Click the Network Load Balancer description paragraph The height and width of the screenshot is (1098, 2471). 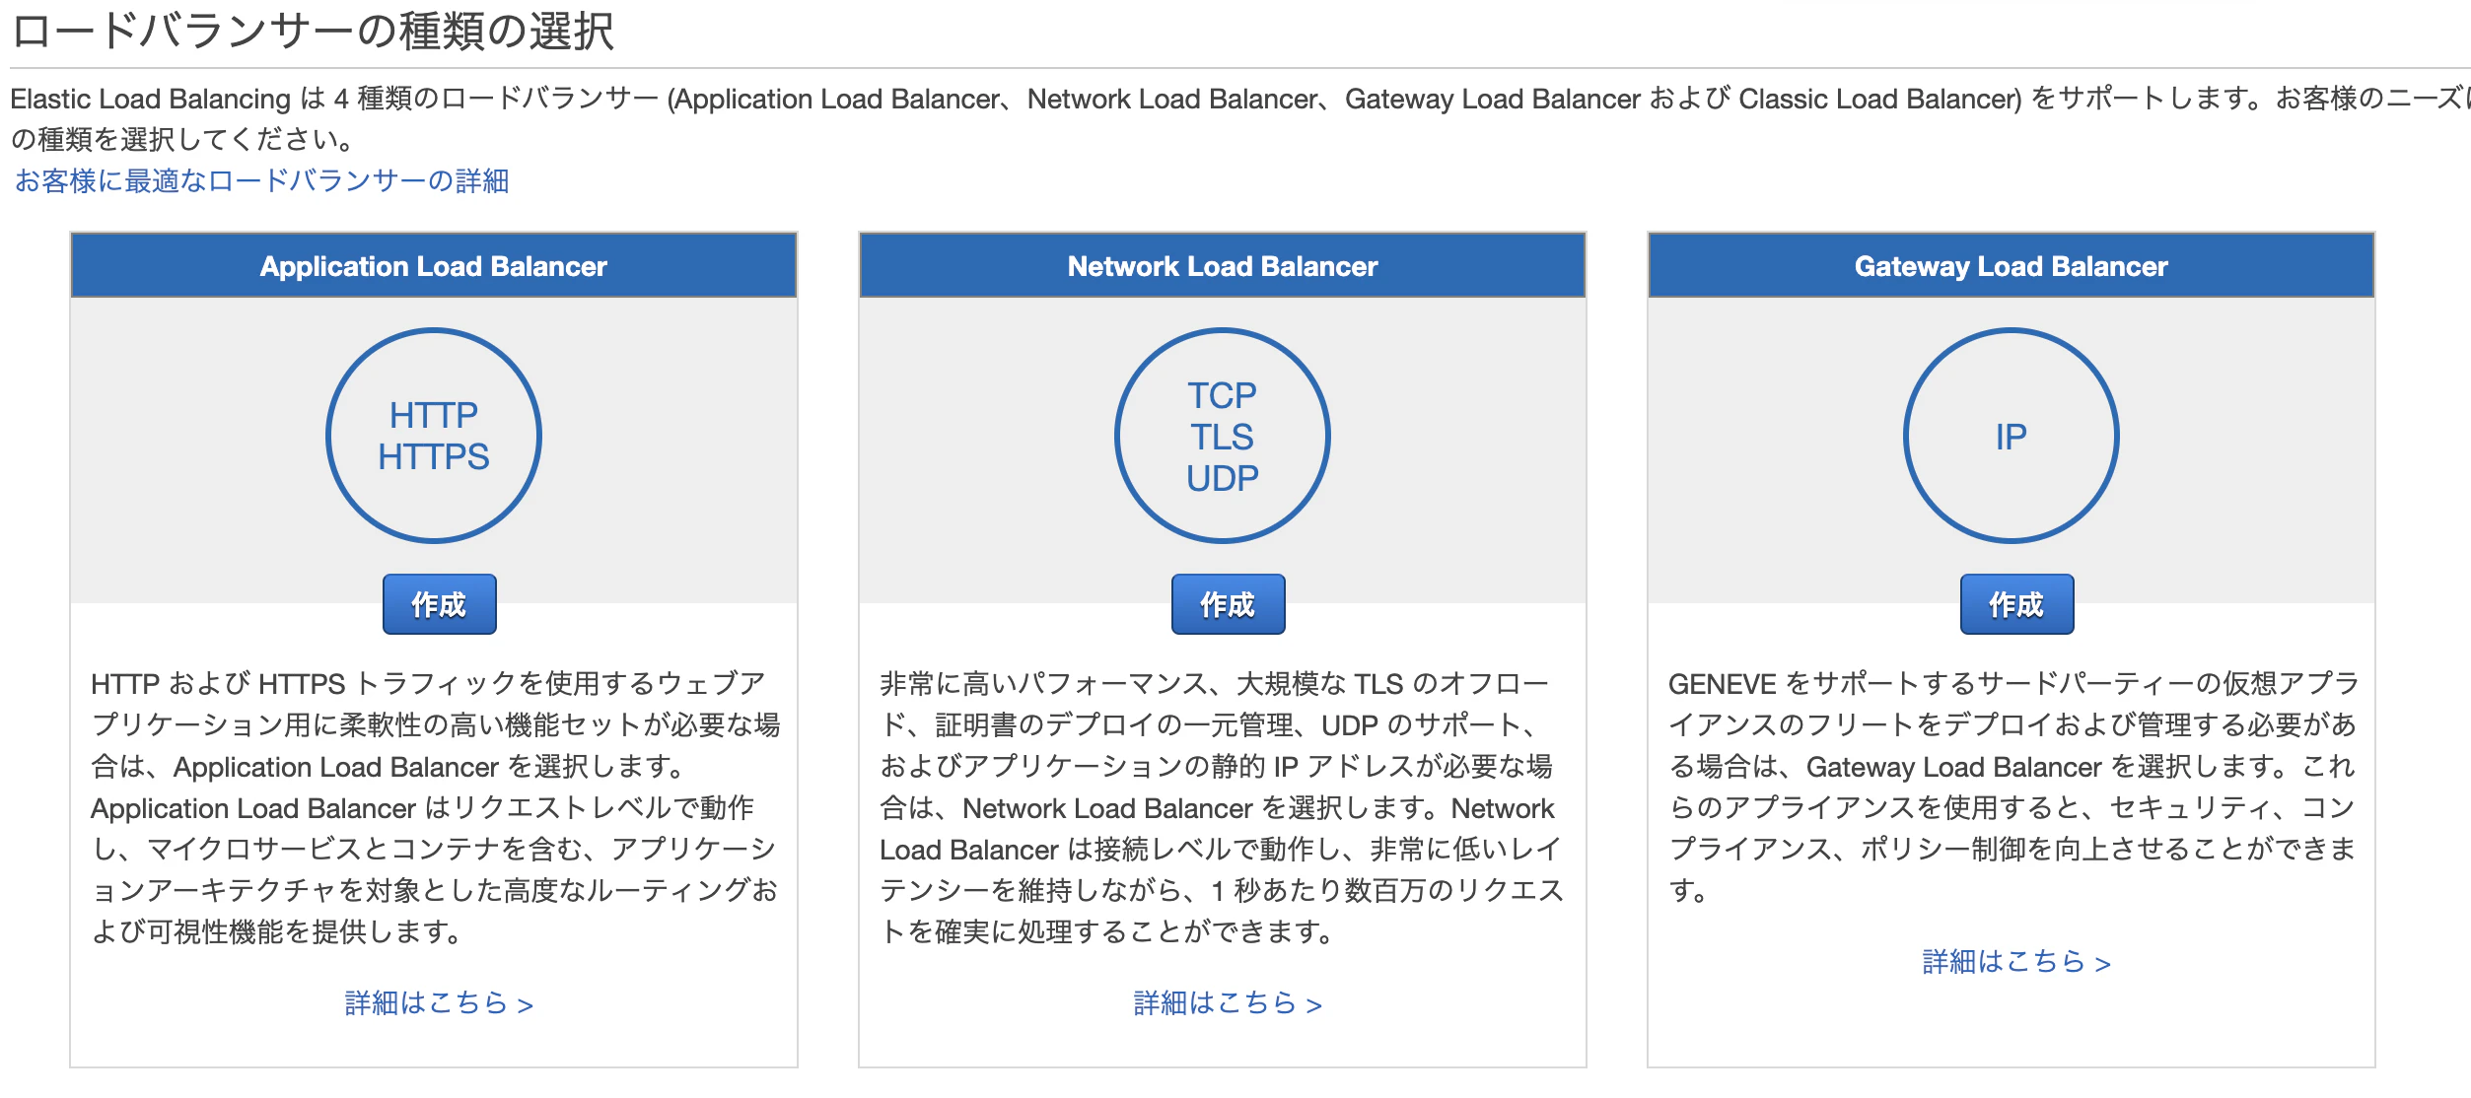pyautogui.click(x=1223, y=807)
